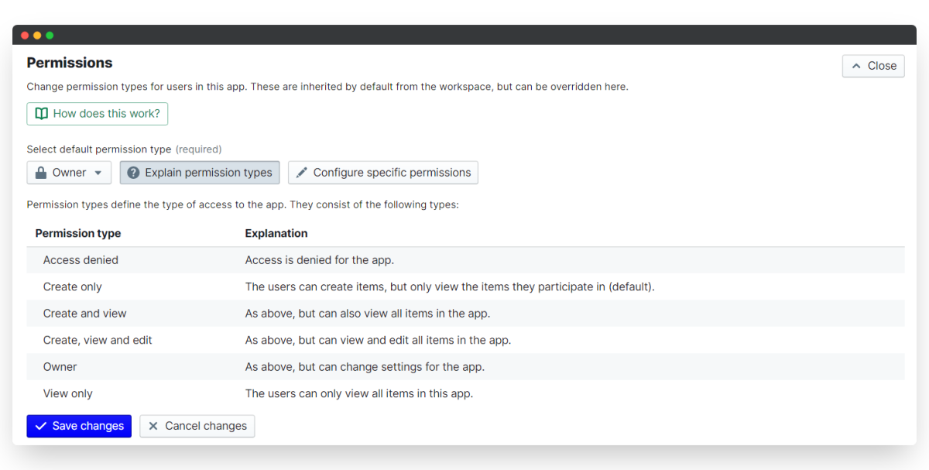Click the Create, view and edit row
Screen dimensions: 929x470
tap(98, 340)
